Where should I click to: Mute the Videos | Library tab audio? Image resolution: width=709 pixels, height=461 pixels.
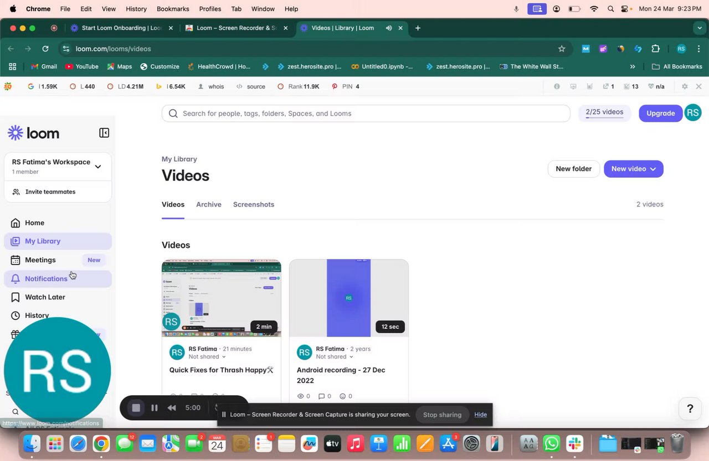tap(389, 28)
